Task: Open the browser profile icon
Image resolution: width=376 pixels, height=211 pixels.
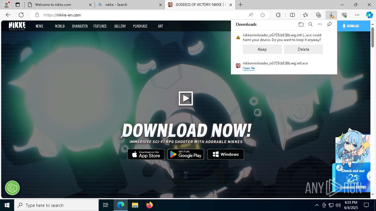Action: 6,5
